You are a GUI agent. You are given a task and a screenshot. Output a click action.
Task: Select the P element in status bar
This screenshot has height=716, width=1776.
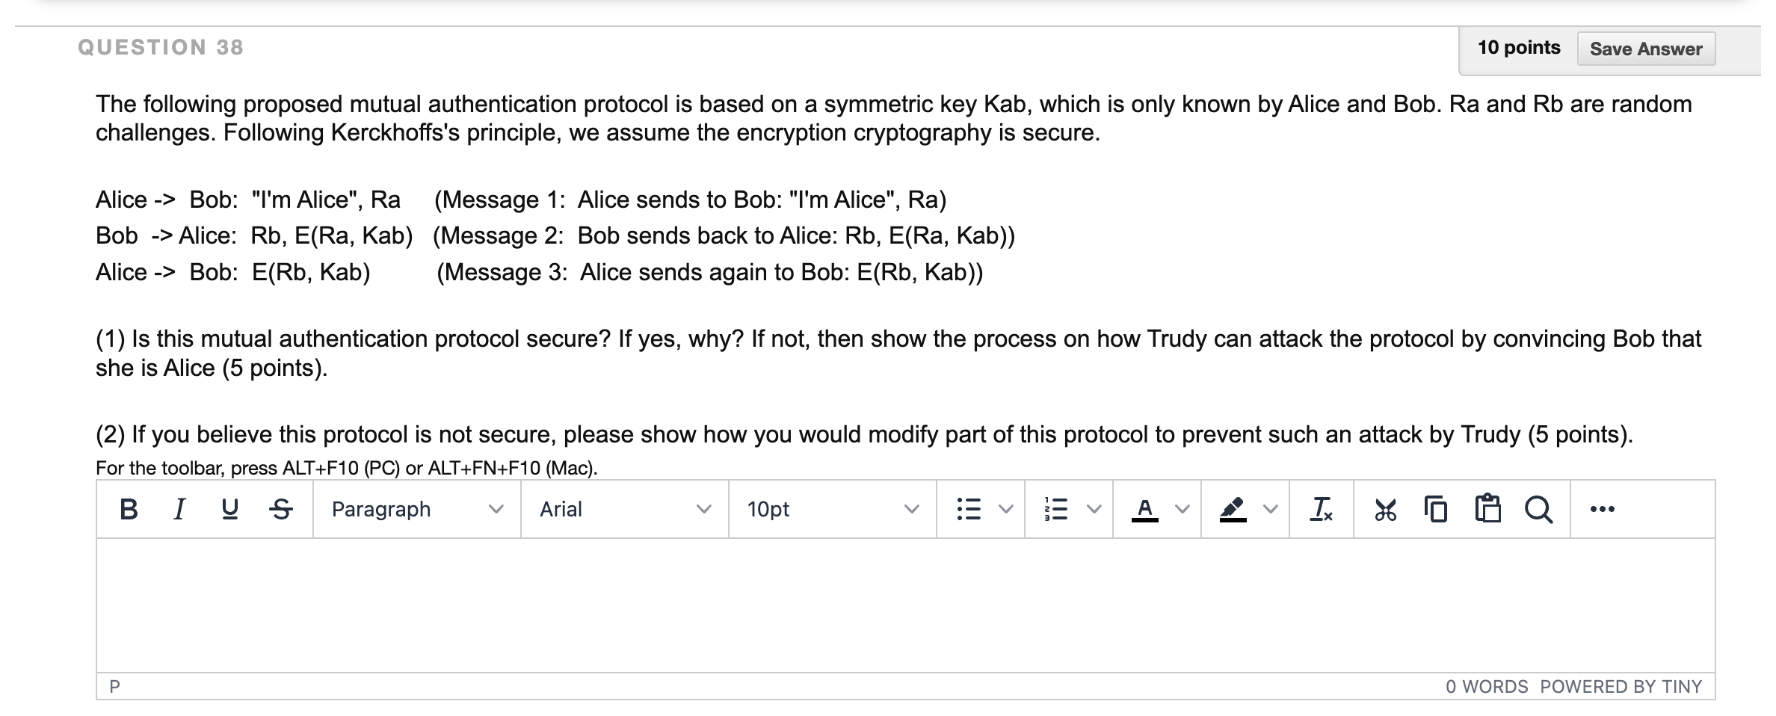[x=114, y=685]
